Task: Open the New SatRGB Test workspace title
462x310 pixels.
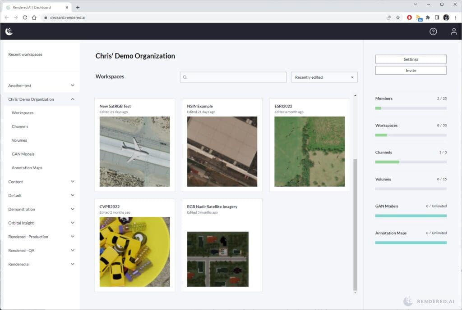Action: click(x=115, y=106)
